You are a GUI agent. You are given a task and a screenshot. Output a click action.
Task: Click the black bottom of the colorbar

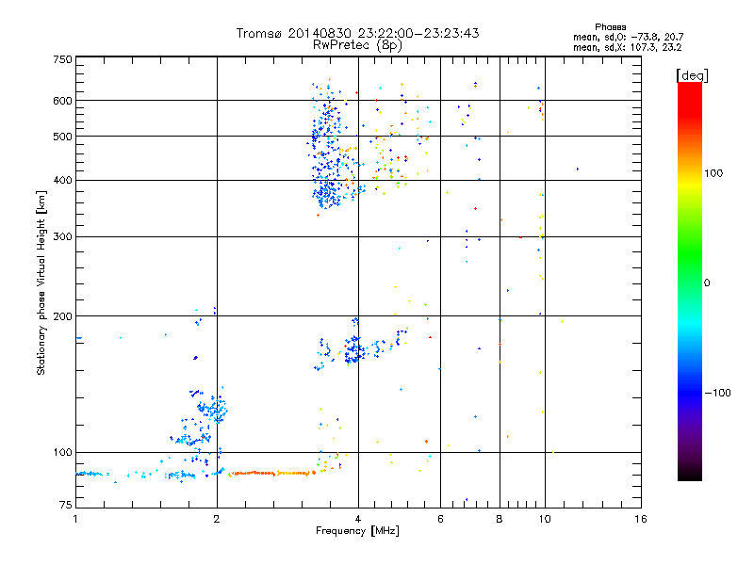pos(690,474)
